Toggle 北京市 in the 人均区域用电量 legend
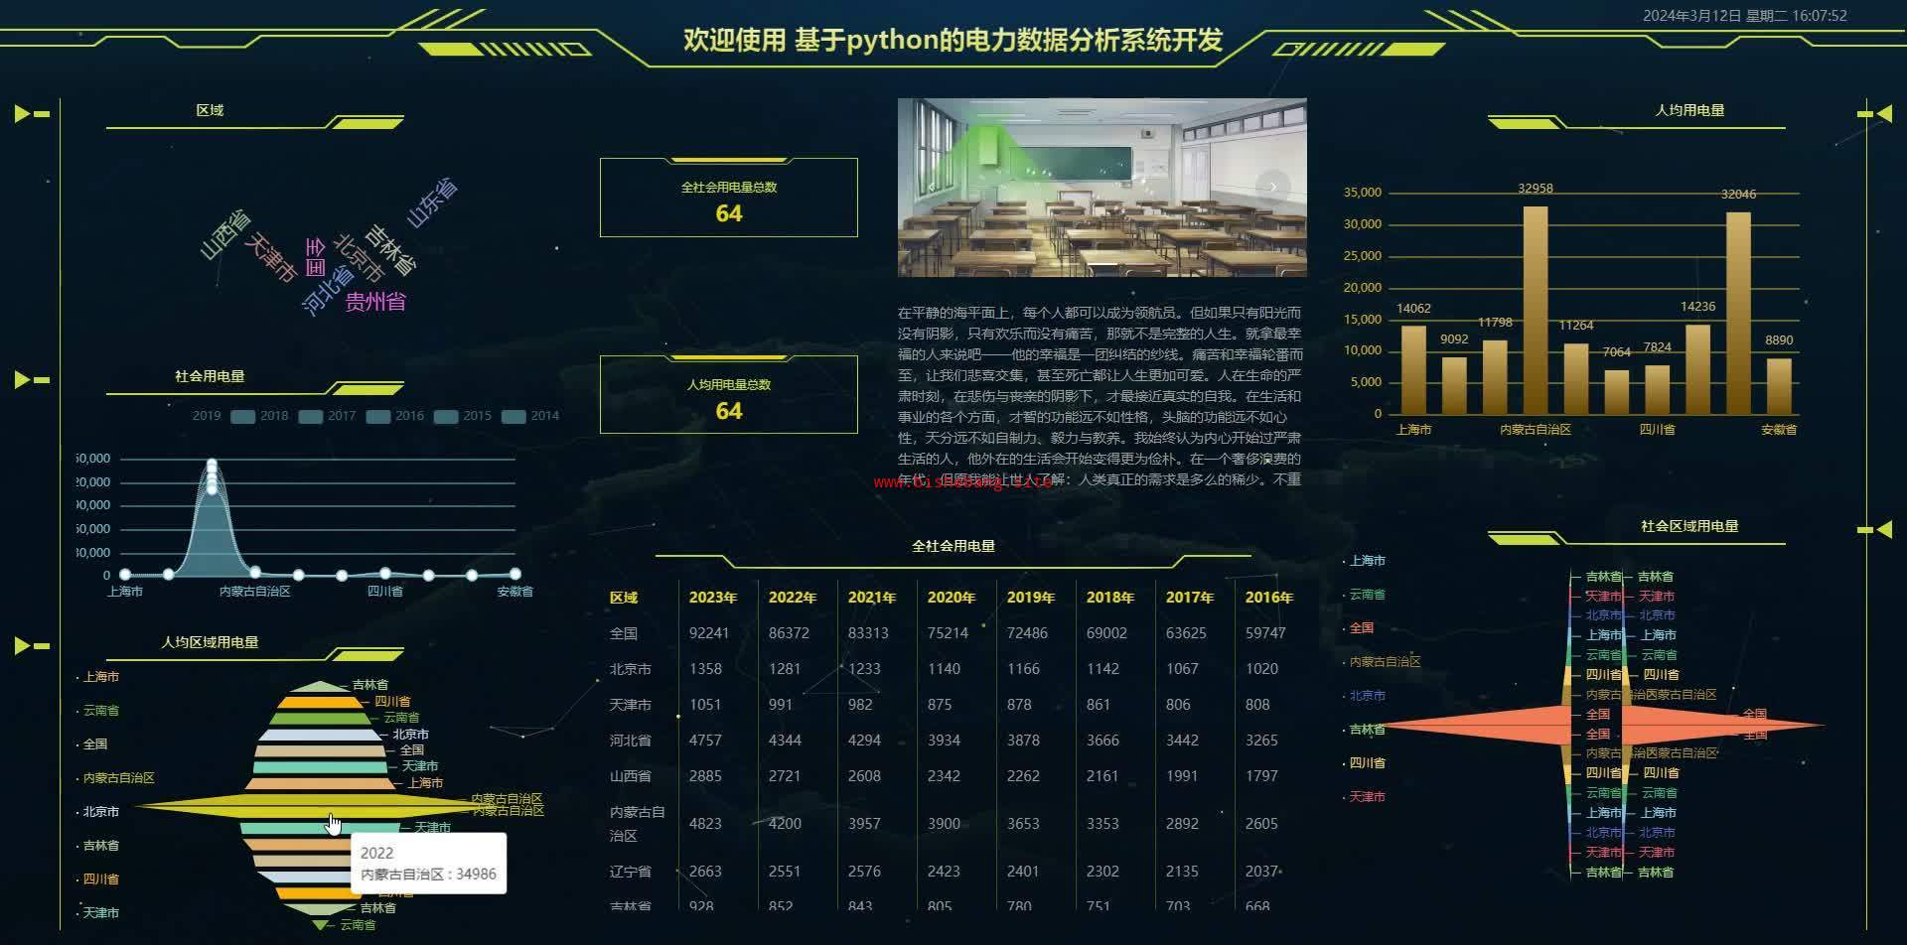 (x=98, y=812)
